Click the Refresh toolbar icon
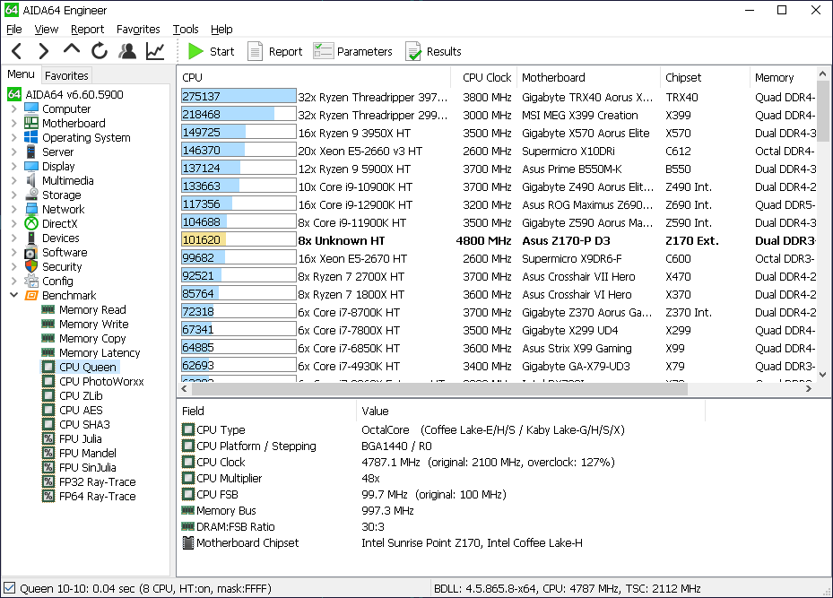This screenshot has width=833, height=598. point(100,51)
